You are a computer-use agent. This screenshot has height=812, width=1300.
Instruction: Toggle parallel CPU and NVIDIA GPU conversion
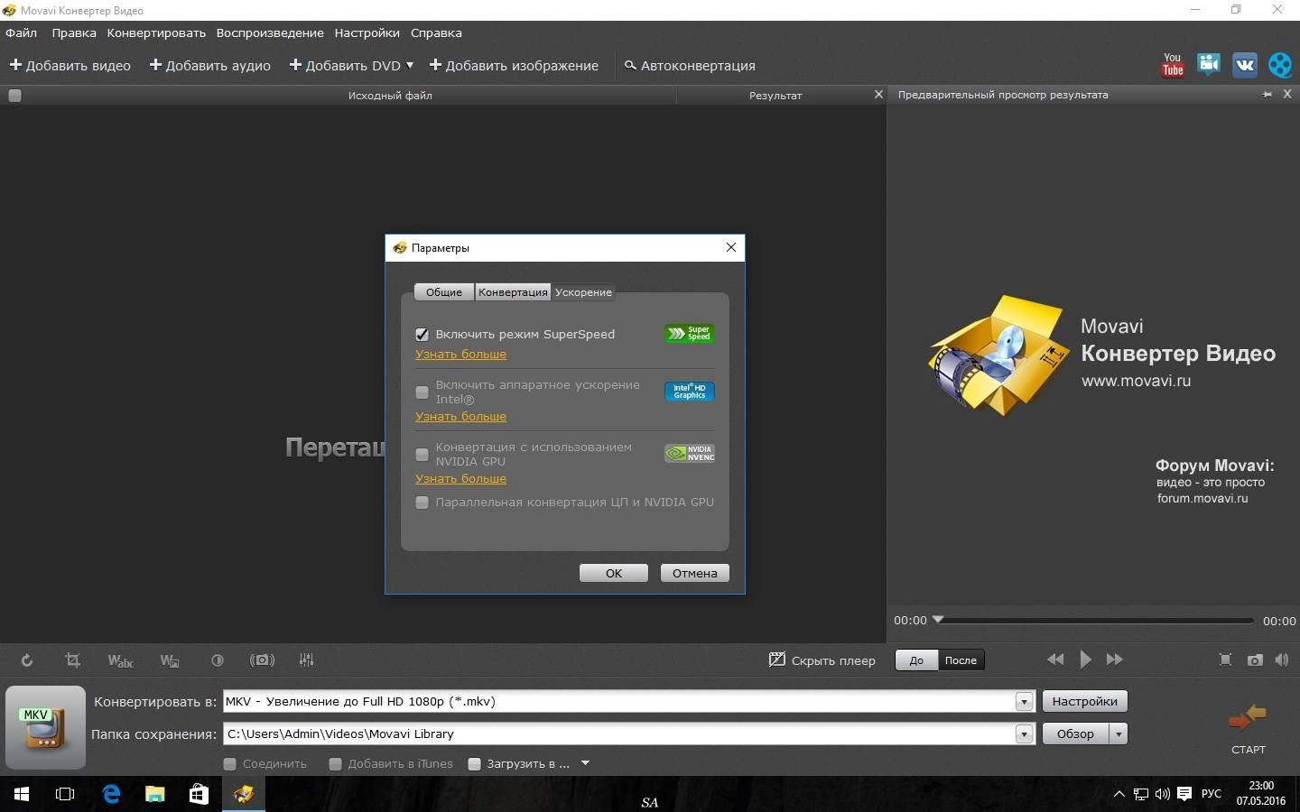click(x=422, y=503)
